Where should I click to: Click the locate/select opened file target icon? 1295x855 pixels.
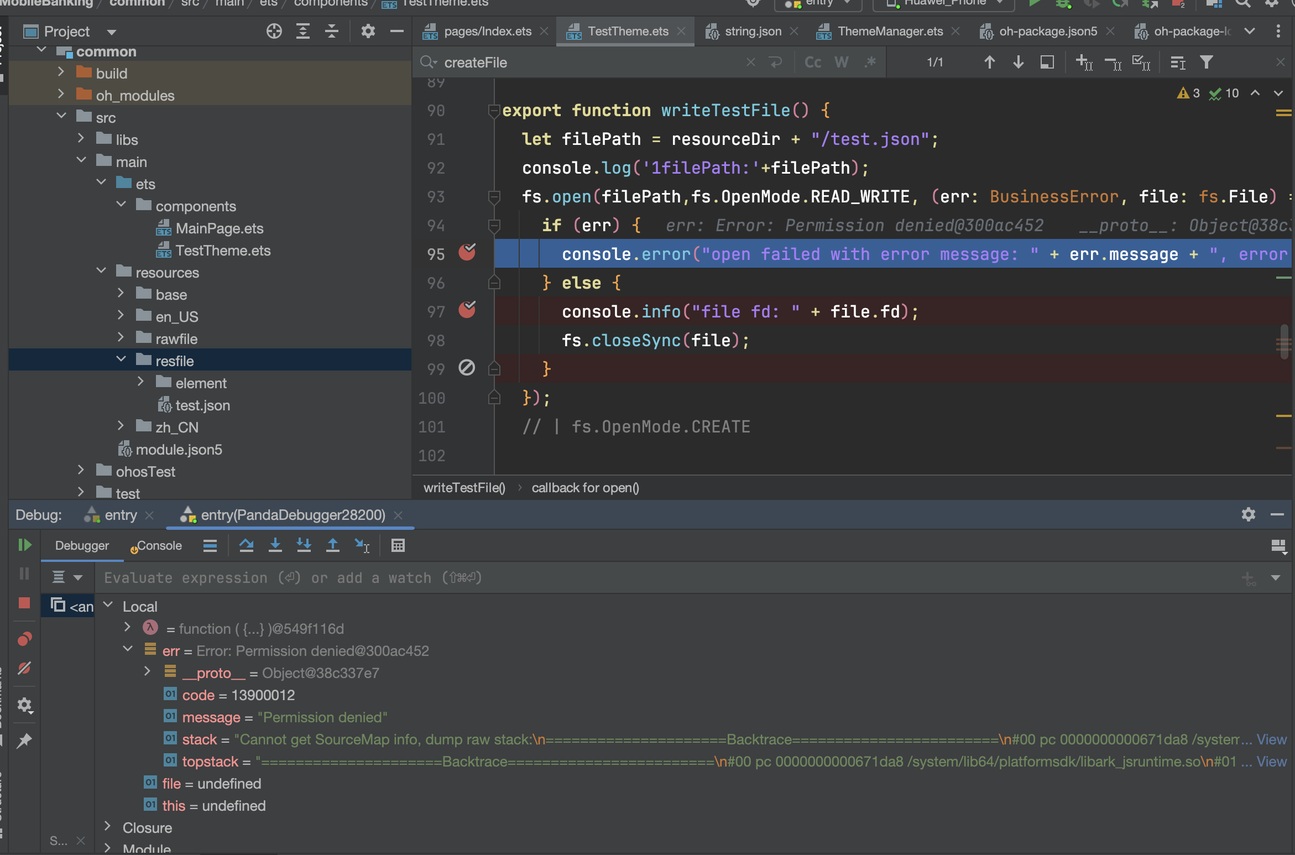(274, 32)
